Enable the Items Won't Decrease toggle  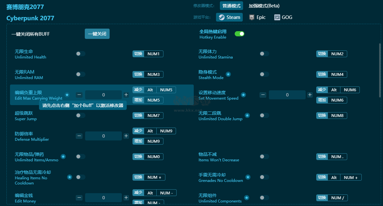pos(264,157)
